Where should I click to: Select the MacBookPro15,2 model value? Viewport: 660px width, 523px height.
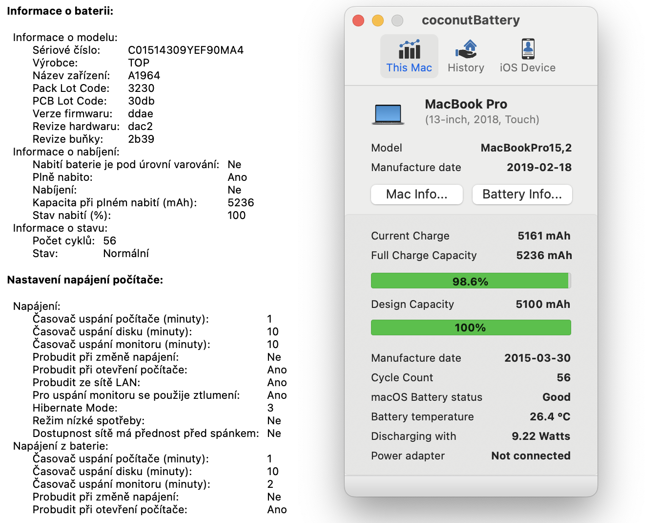click(526, 148)
